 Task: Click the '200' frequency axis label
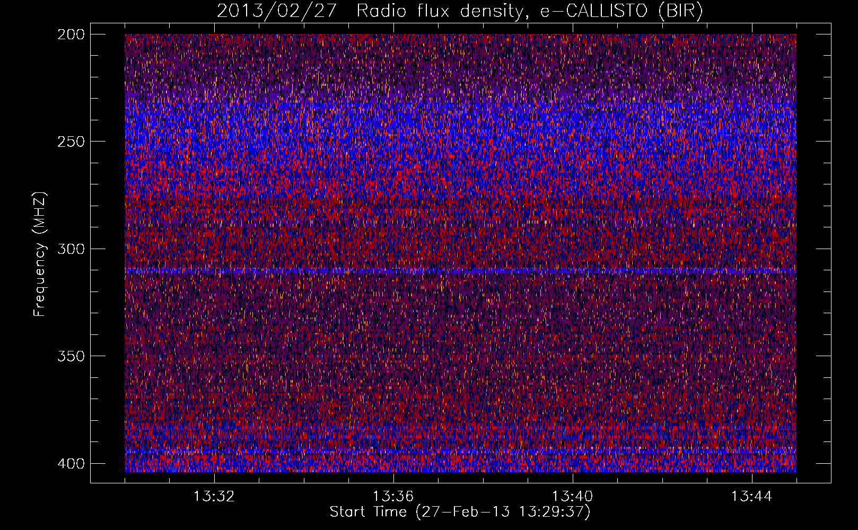point(71,34)
